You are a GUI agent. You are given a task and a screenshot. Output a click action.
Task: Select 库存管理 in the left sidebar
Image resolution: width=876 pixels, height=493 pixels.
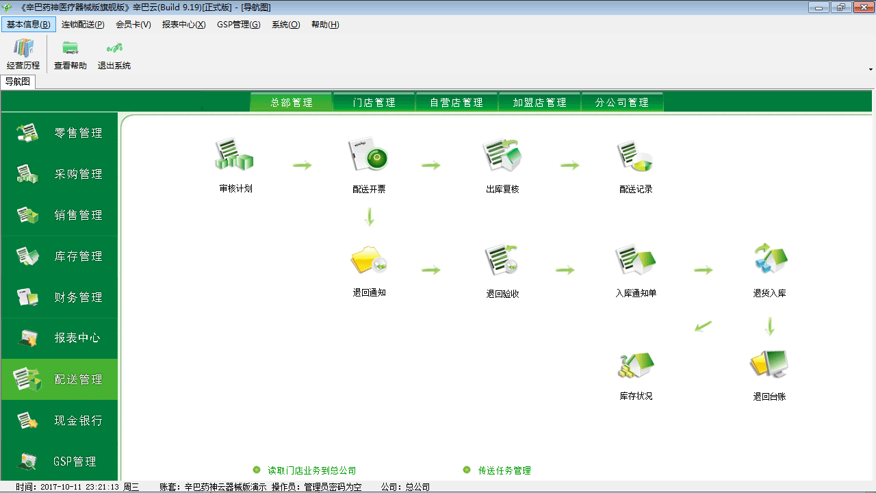click(60, 256)
